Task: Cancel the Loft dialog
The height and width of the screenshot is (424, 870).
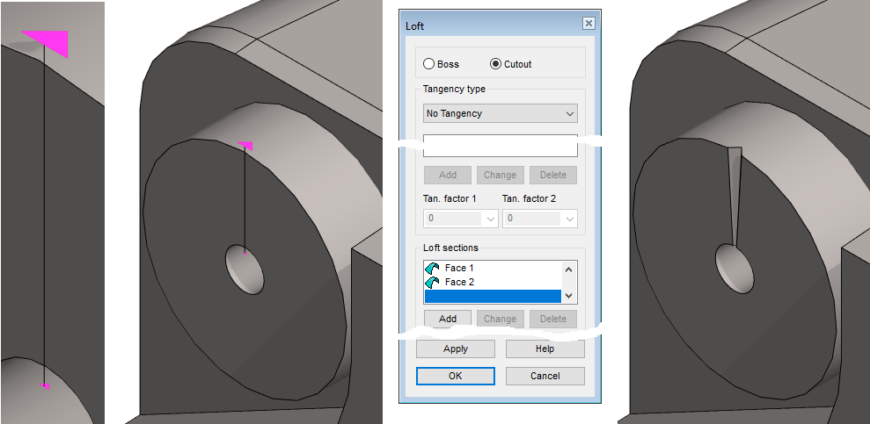Action: point(545,376)
